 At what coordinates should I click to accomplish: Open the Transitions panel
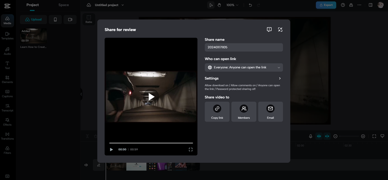[x=7, y=136]
